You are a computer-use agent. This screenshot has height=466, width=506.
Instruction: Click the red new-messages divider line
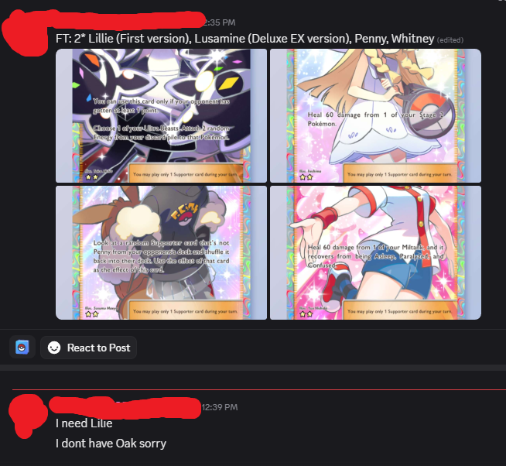pos(259,390)
